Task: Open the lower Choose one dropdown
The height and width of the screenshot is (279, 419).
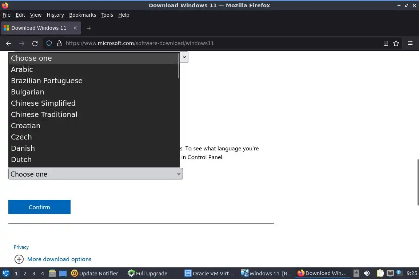Action: click(96, 174)
